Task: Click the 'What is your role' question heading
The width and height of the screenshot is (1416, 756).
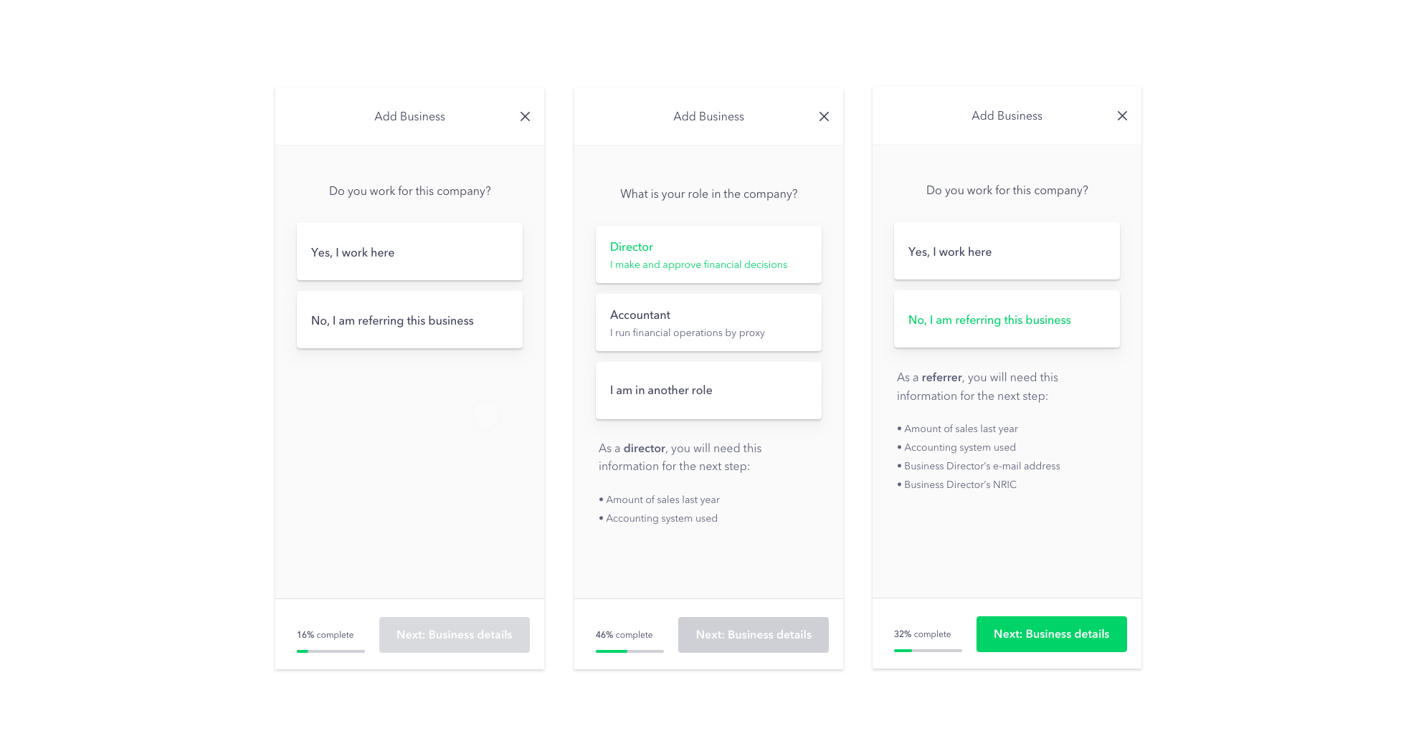Action: [708, 193]
